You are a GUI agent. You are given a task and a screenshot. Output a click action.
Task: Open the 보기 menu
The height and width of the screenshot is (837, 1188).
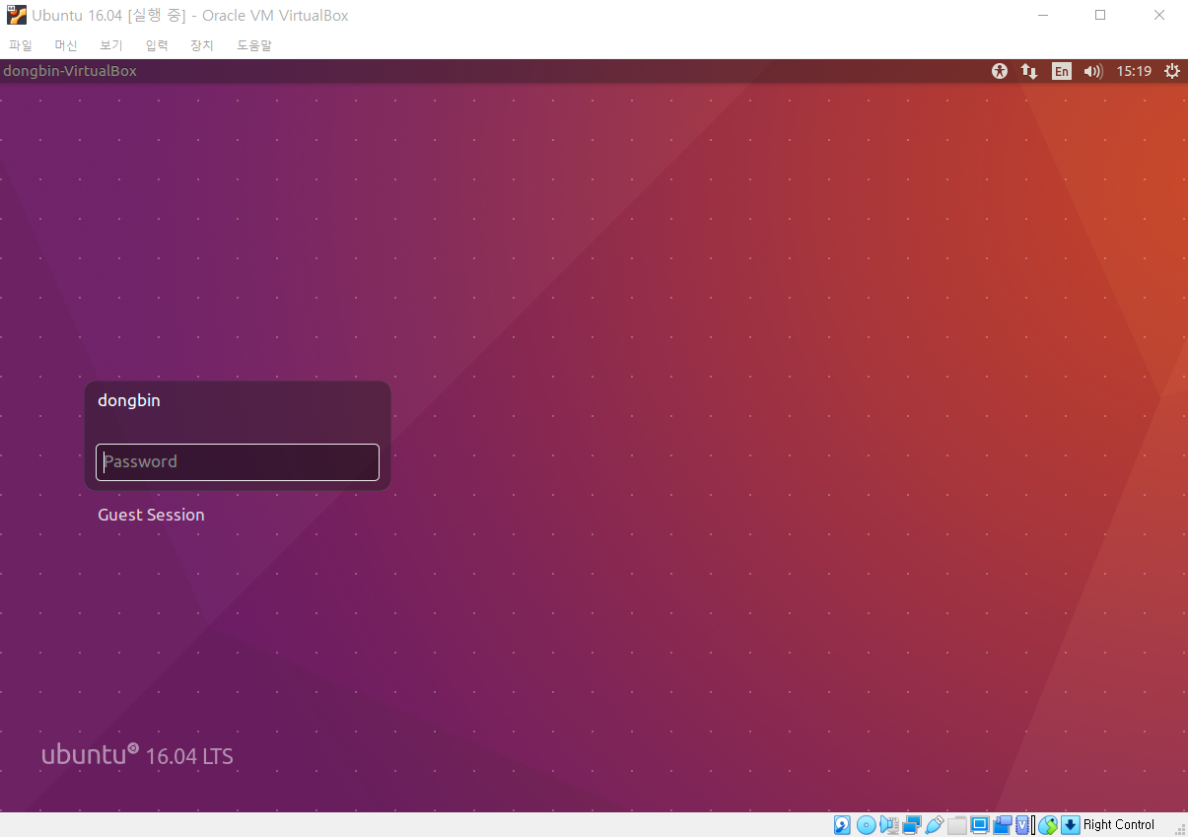[111, 45]
